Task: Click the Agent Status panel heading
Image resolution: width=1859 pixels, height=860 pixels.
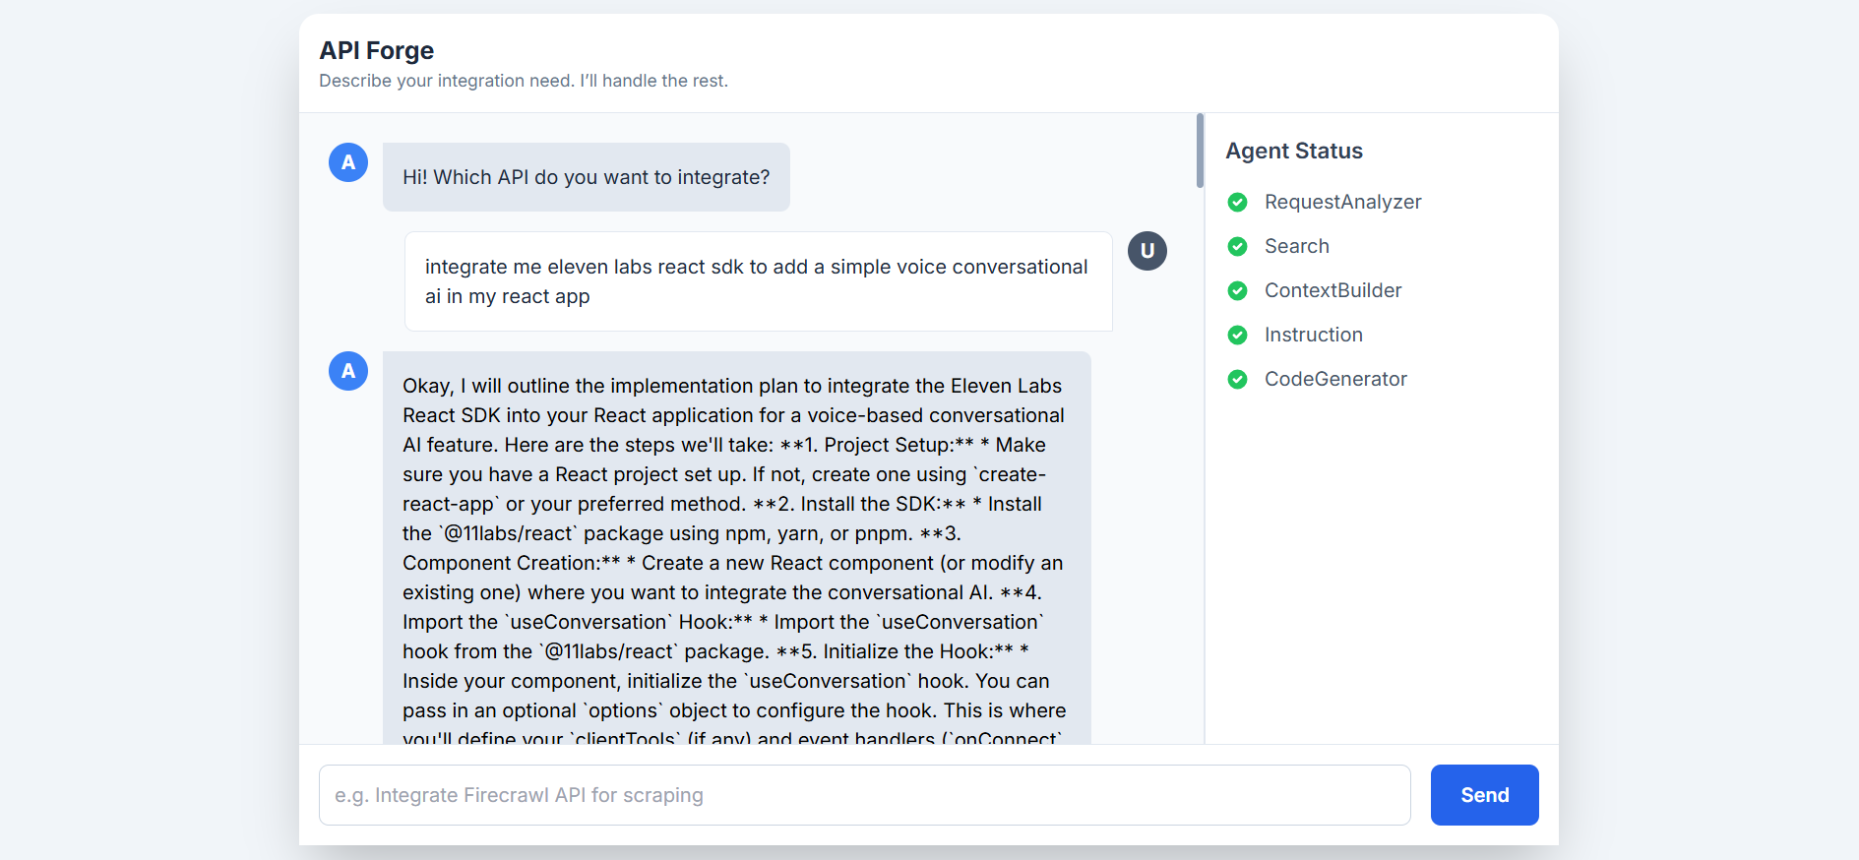Action: (1293, 152)
